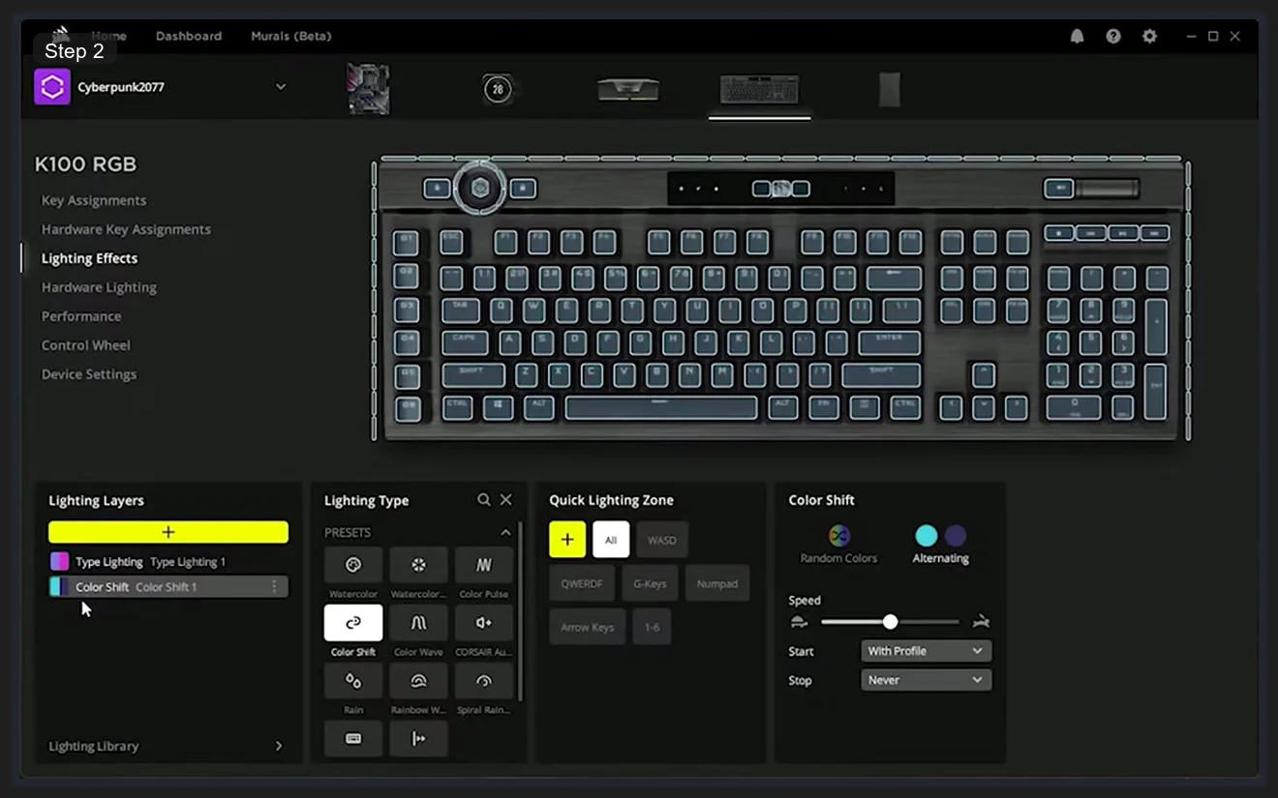This screenshot has height=798, width=1278.
Task: Select the Watercolor lighting preset
Action: point(352,565)
